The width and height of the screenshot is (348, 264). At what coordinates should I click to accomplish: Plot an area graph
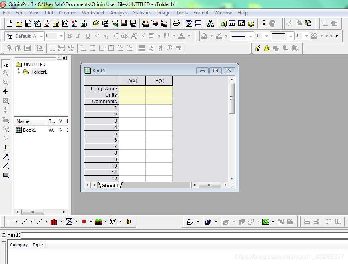click(98, 221)
